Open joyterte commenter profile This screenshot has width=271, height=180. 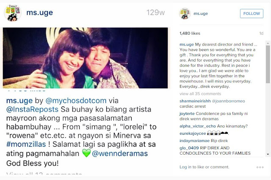pos(187,114)
